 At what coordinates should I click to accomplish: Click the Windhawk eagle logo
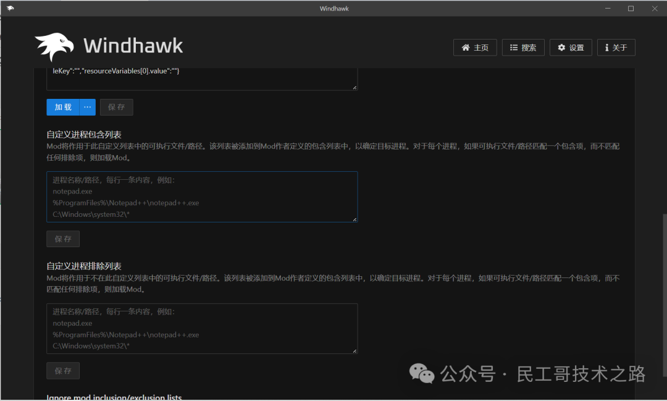click(54, 46)
